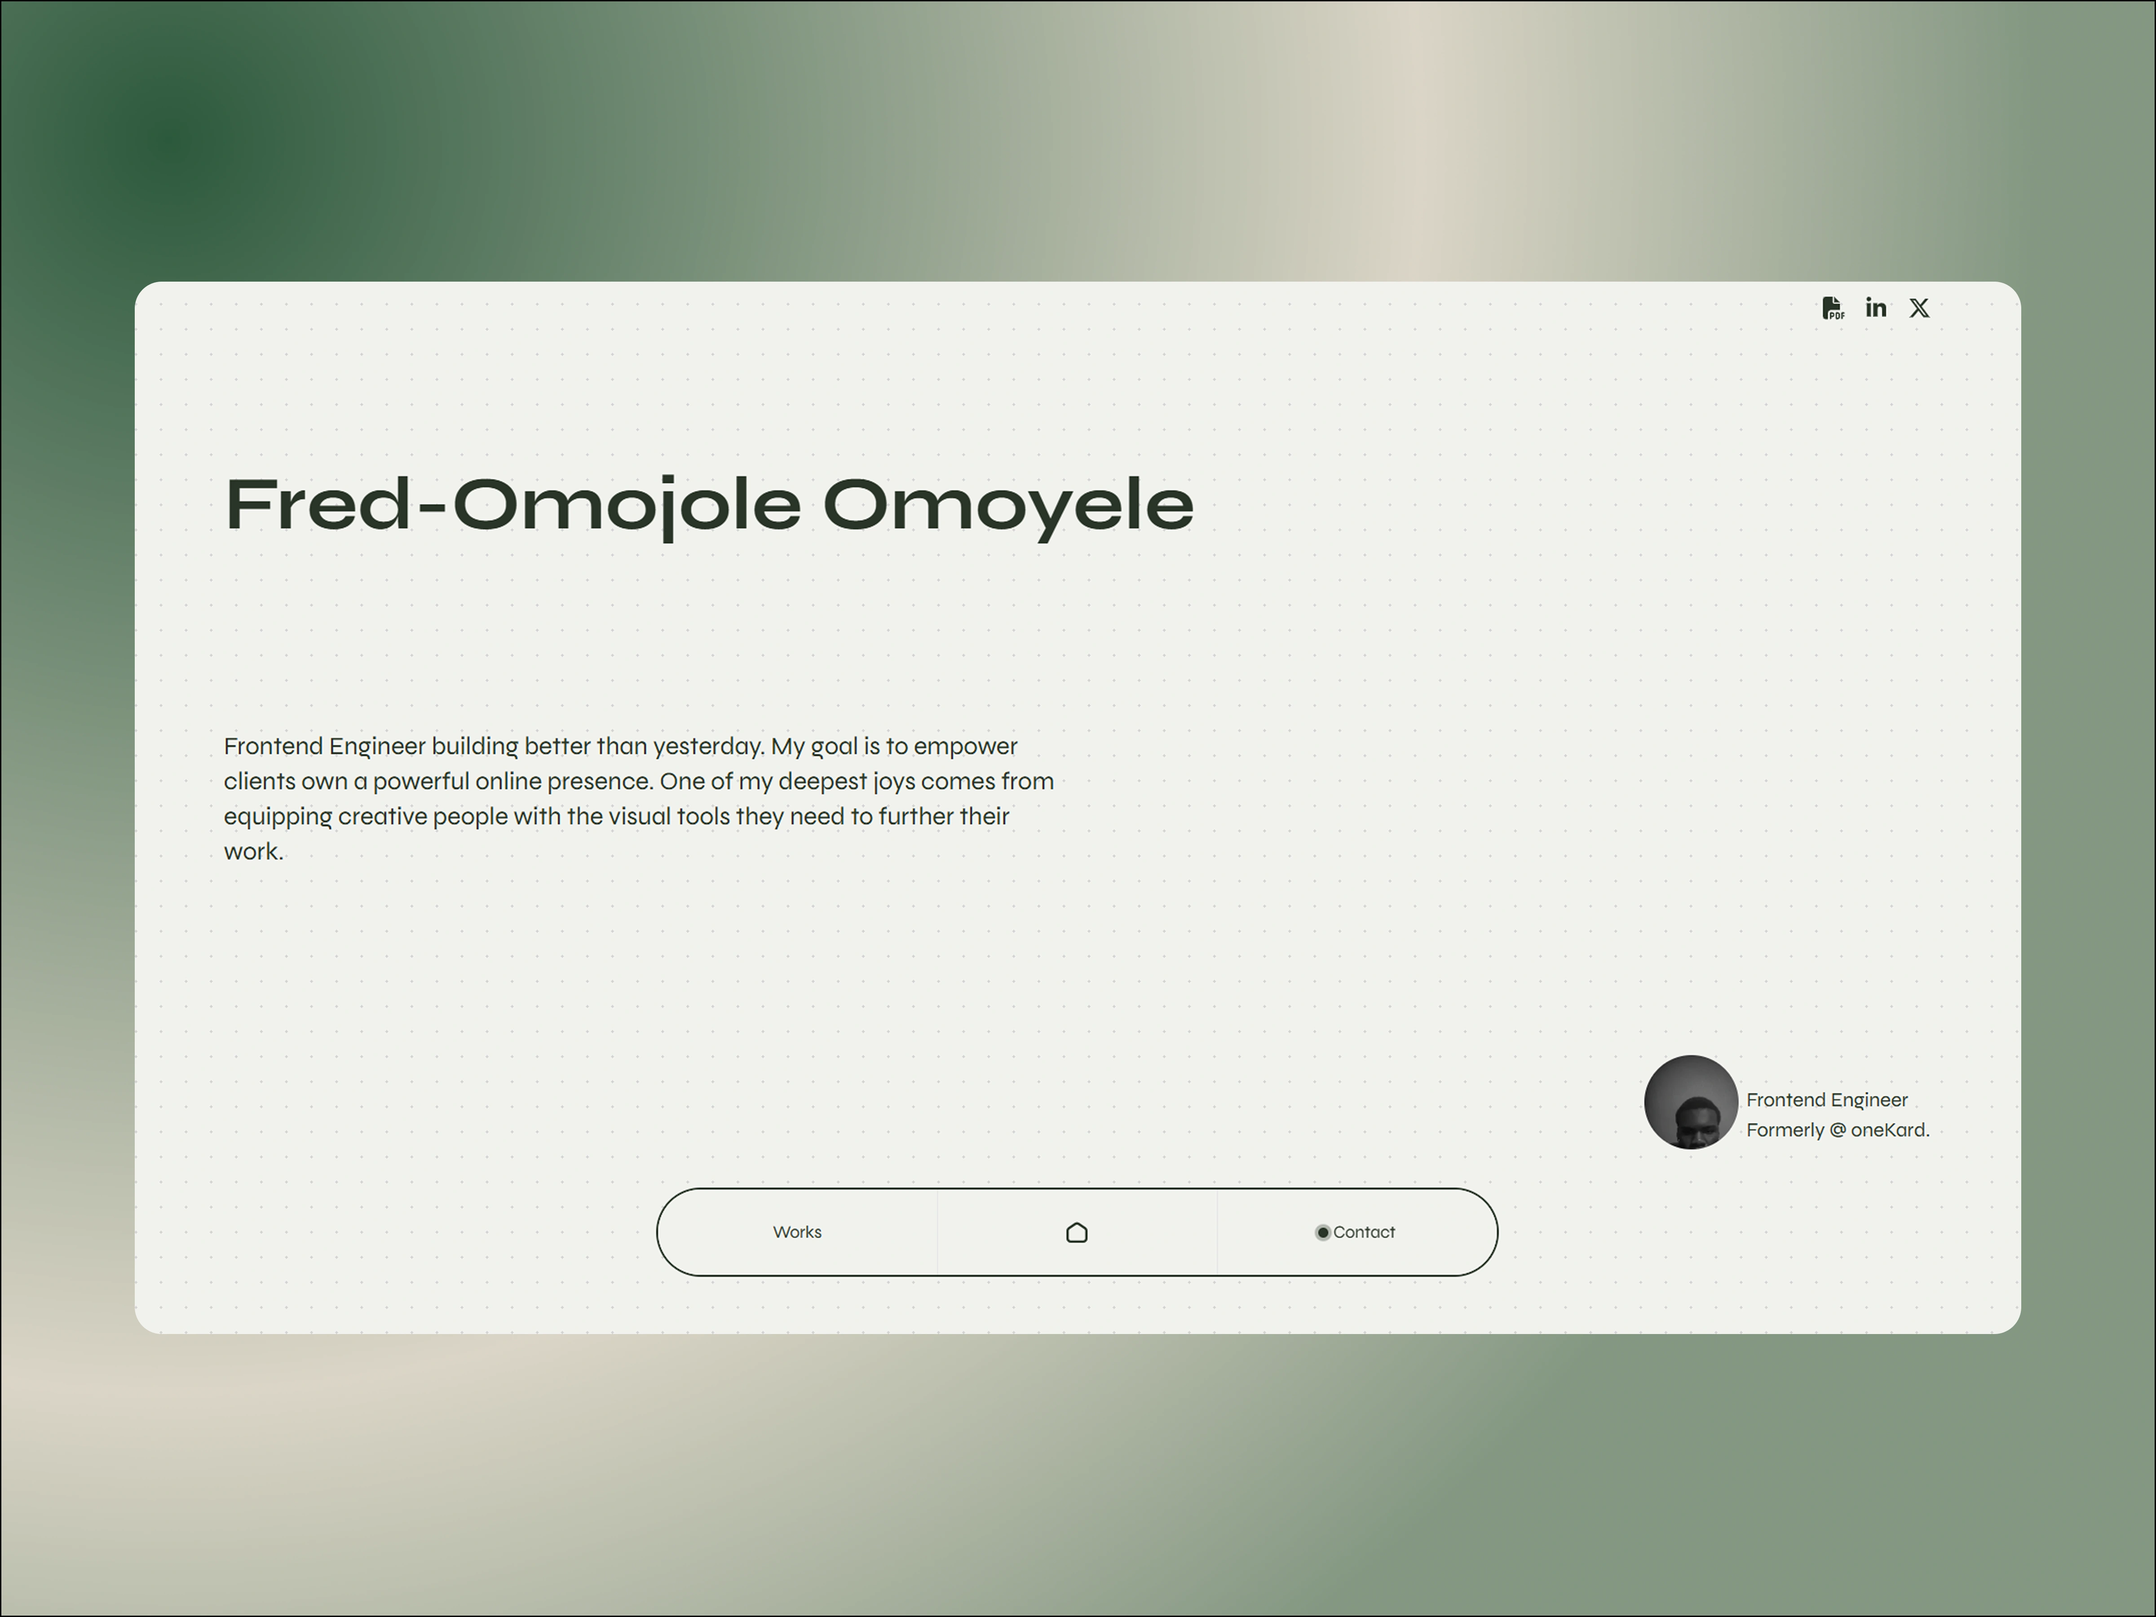
Task: Open the Contact nav item
Action: tap(1364, 1232)
